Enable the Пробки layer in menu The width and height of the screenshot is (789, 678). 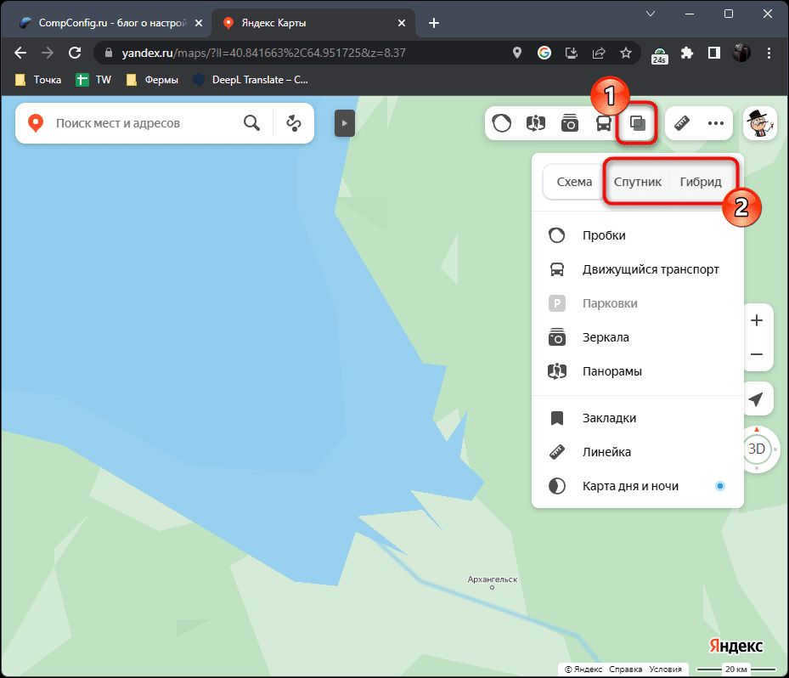[638, 235]
